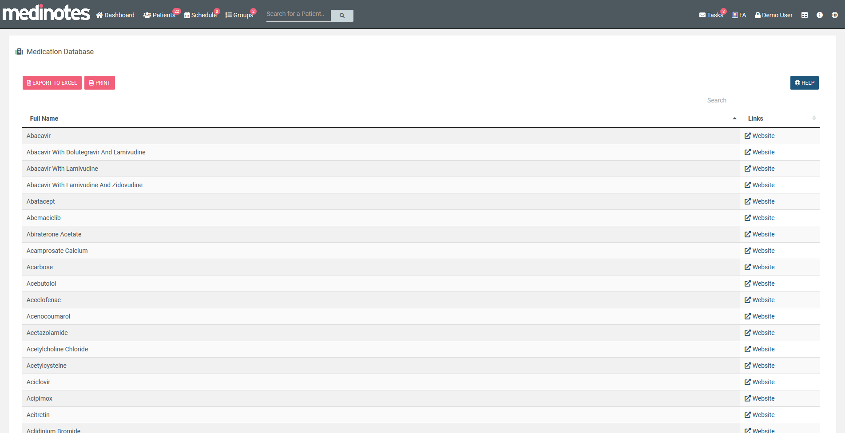Open the Help button
The image size is (845, 433).
coord(805,83)
